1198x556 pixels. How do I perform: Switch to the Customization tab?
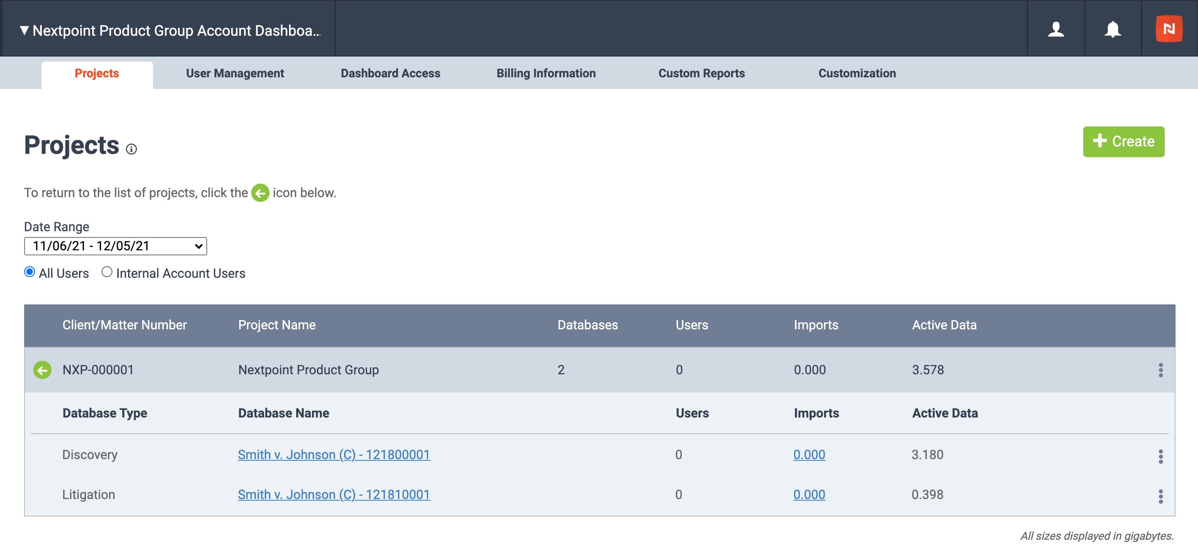[x=856, y=74]
